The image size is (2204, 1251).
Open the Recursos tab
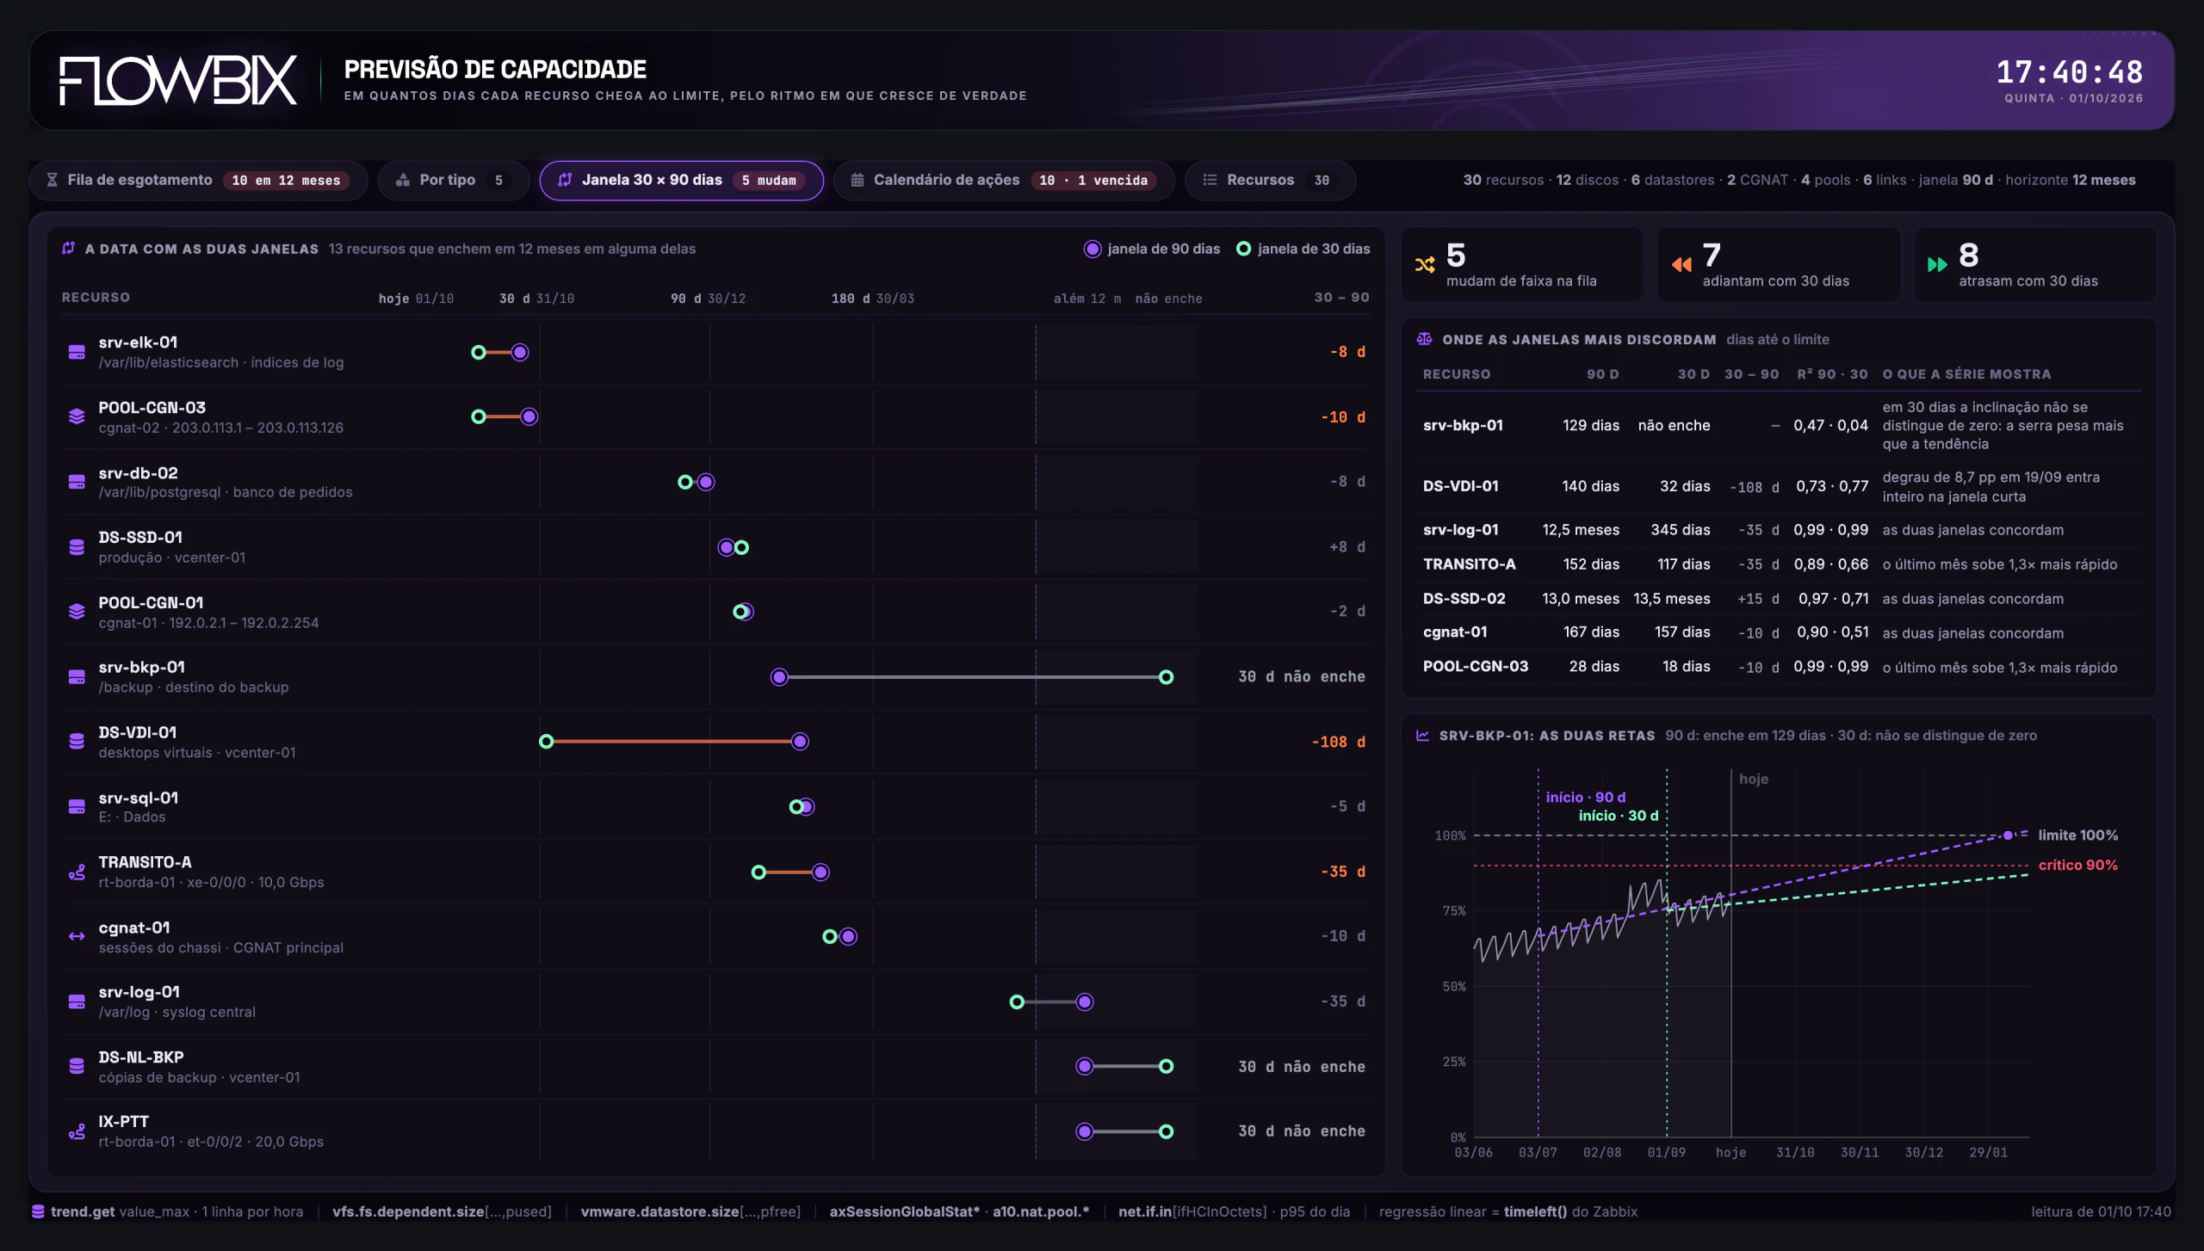(1270, 180)
